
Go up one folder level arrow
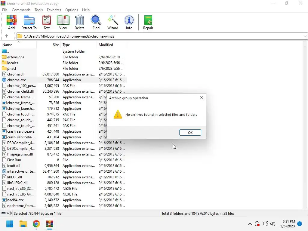click(7, 36)
